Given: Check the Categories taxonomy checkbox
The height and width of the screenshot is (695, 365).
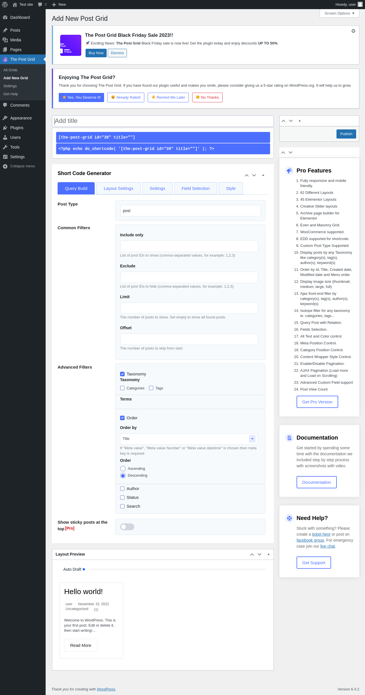Looking at the screenshot, I should click(x=122, y=388).
